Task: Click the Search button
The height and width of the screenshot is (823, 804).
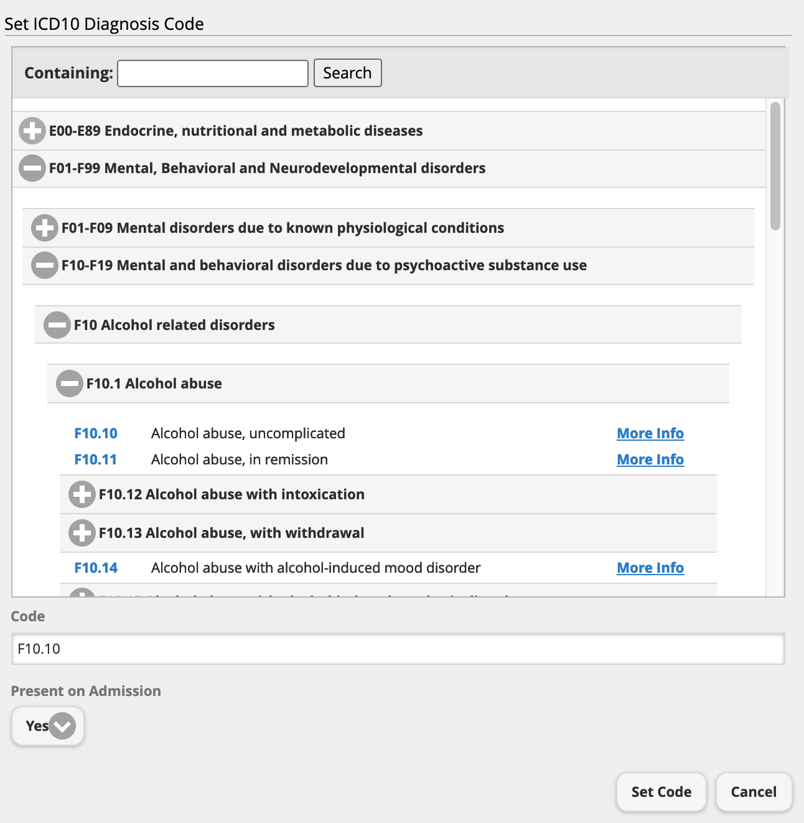Action: 347,73
